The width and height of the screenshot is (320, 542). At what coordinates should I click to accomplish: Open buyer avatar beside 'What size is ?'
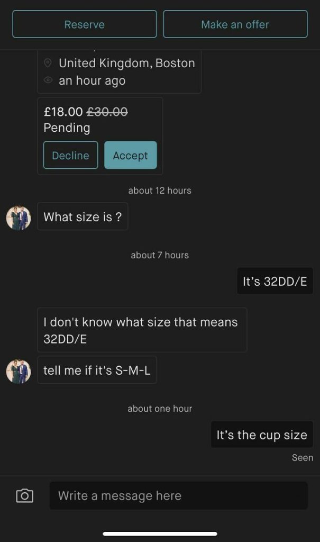click(x=19, y=218)
